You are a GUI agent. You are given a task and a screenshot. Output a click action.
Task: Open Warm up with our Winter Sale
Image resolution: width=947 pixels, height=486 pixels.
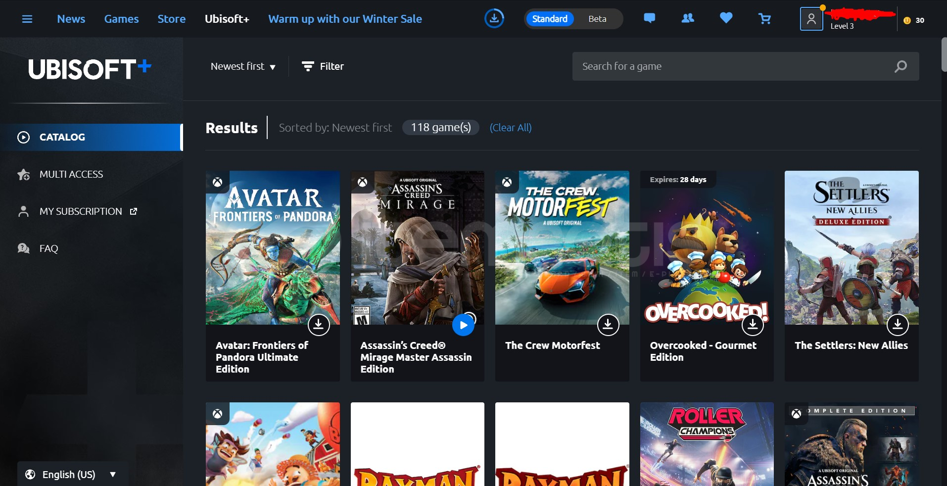tap(345, 19)
